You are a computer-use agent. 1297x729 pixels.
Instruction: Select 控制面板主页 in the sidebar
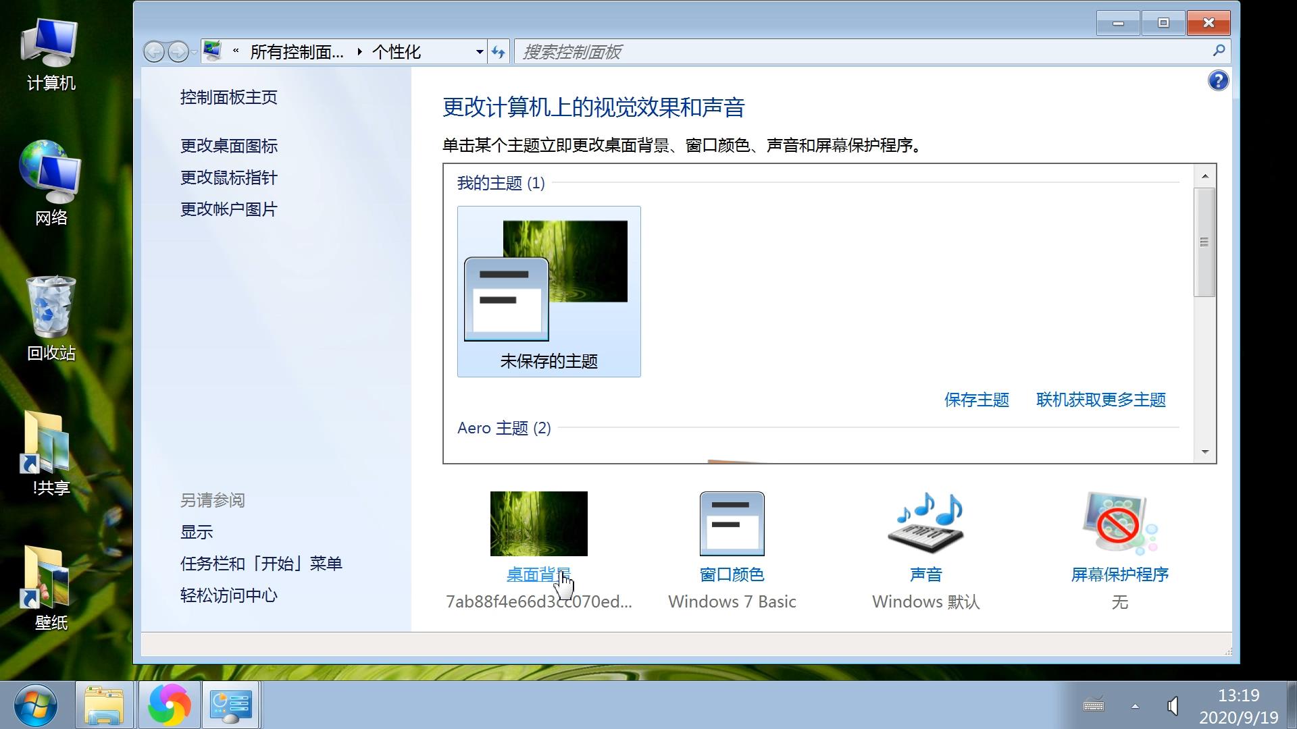pyautogui.click(x=228, y=97)
